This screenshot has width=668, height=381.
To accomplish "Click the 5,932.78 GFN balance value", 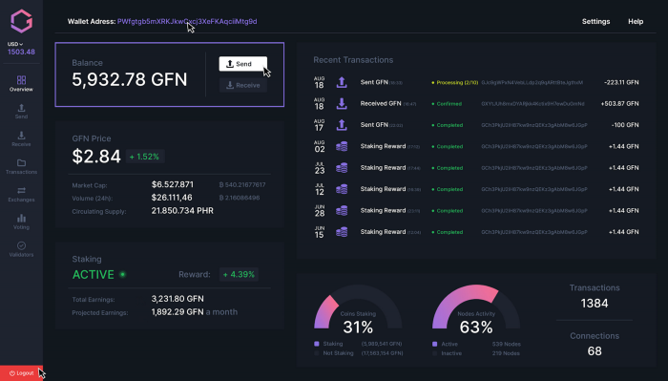I will tap(130, 79).
